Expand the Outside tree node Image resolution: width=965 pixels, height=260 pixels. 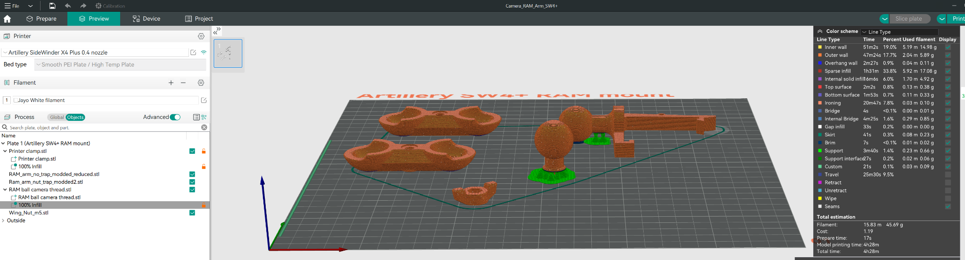click(3, 221)
